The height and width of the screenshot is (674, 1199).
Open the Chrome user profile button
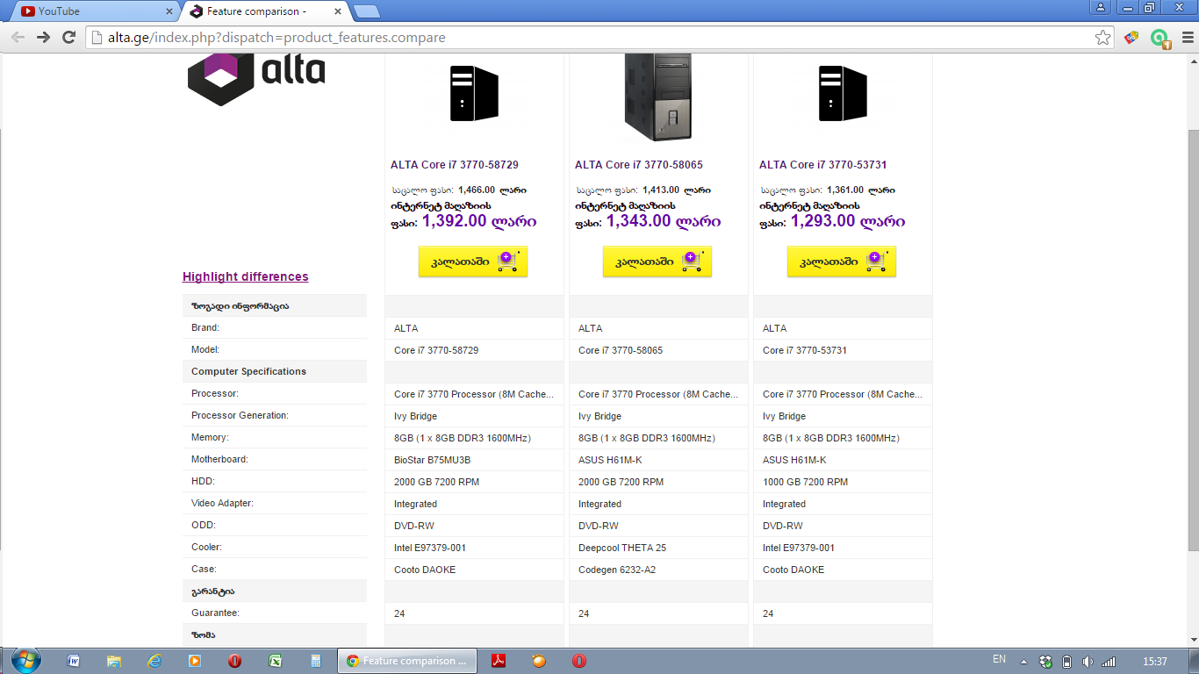(x=1101, y=7)
